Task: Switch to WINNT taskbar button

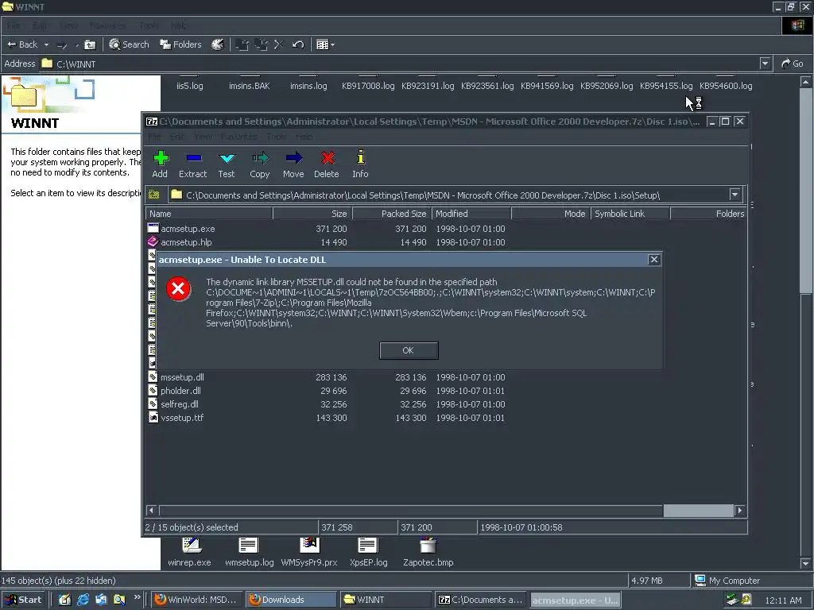Action: (x=386, y=600)
